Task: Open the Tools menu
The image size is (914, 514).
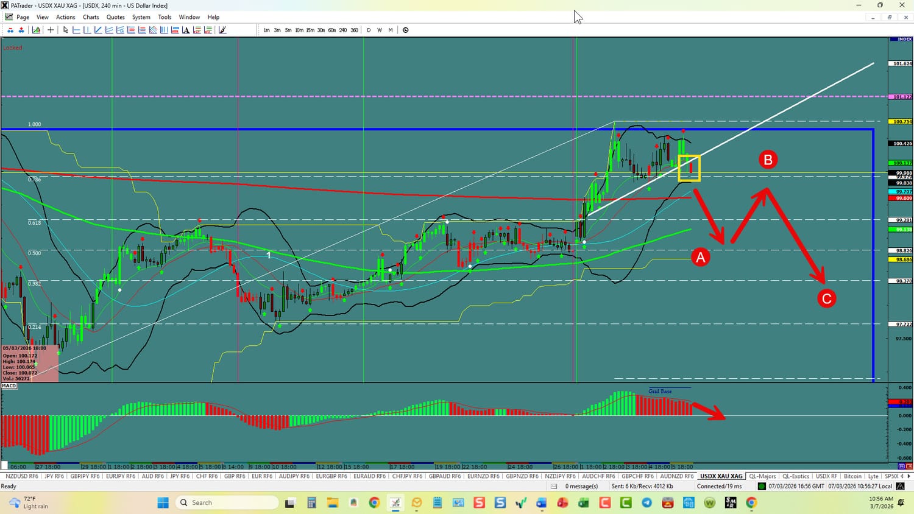Action: tap(165, 17)
